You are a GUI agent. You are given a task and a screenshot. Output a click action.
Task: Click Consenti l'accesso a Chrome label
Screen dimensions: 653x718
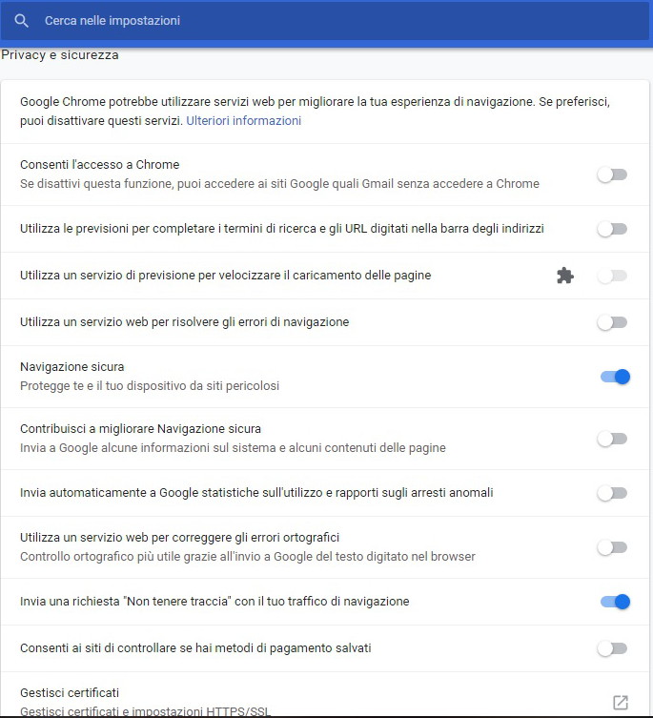[x=100, y=164]
